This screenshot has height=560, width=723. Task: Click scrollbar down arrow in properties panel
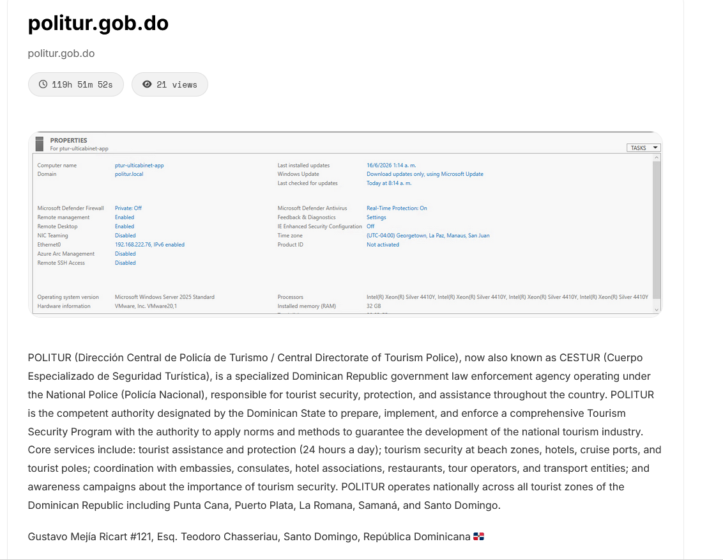point(657,310)
